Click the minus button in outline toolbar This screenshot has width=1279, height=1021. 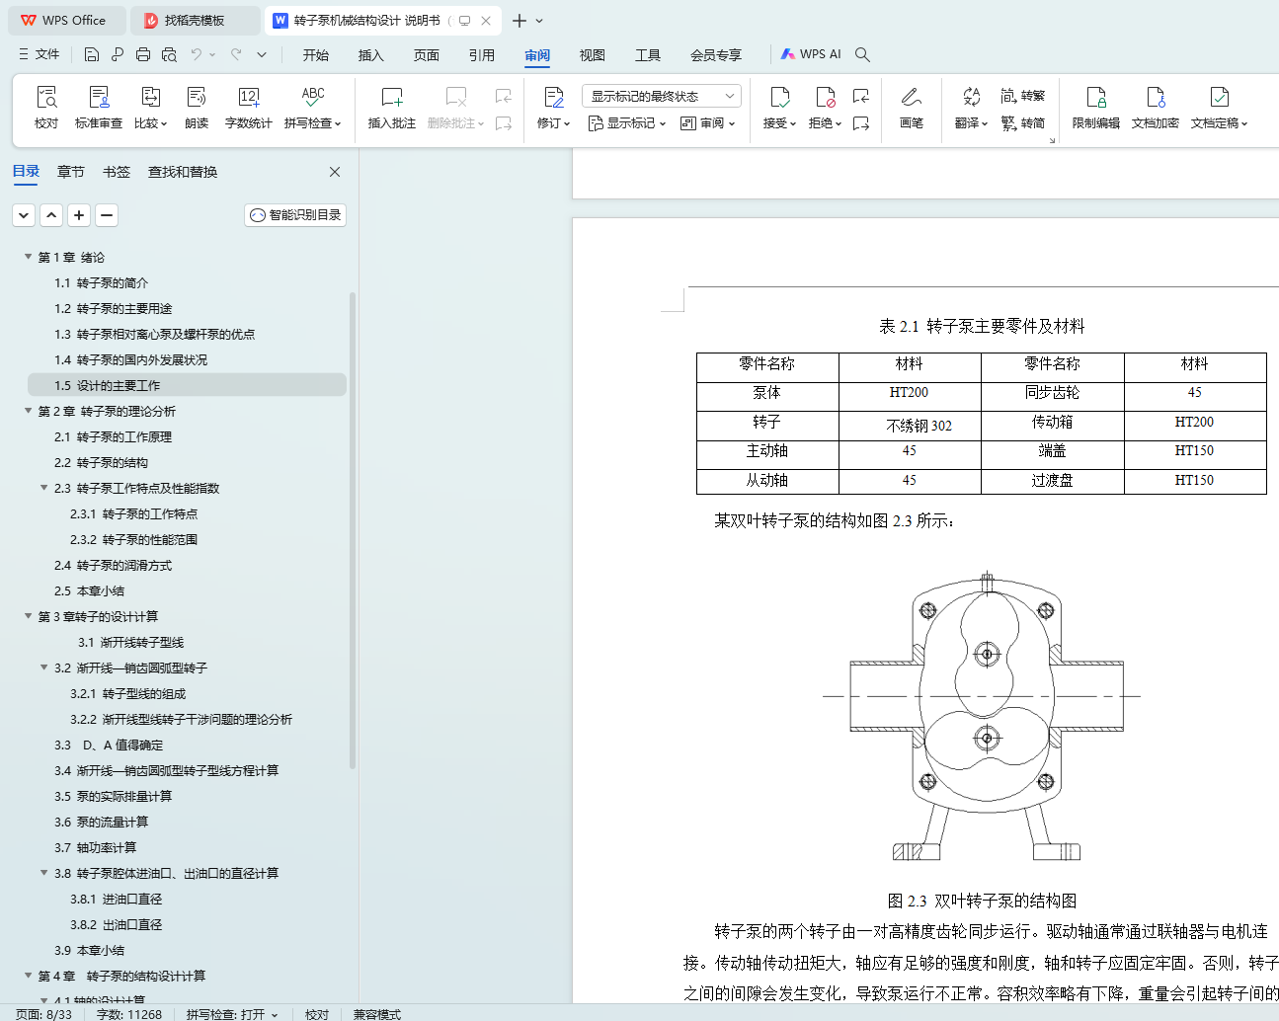(107, 215)
